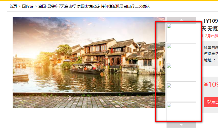Click the 全国-曼谷6-7天自由行 breadcrumb title
This screenshot has width=218, height=134.
coord(94,6)
